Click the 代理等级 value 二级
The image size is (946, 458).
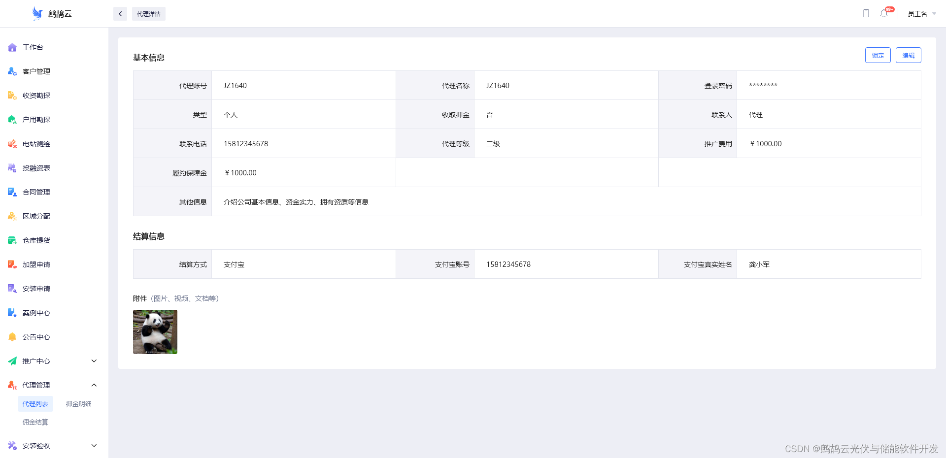tap(493, 144)
